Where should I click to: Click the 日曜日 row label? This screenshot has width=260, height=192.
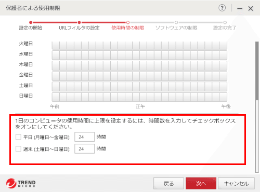tap(26, 95)
